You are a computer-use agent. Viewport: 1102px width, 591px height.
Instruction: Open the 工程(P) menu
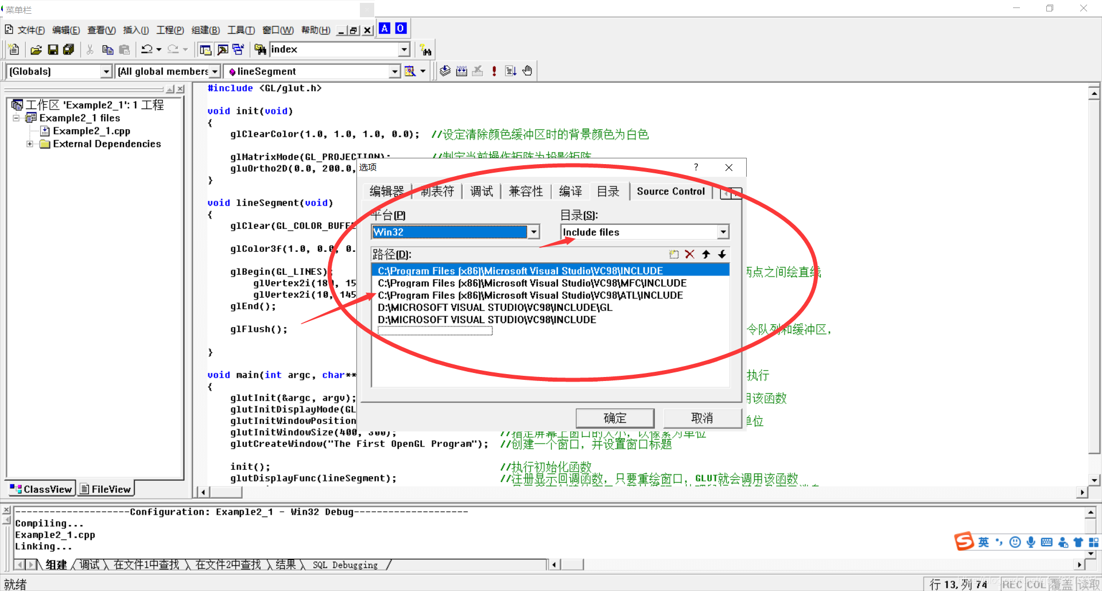[x=170, y=30]
